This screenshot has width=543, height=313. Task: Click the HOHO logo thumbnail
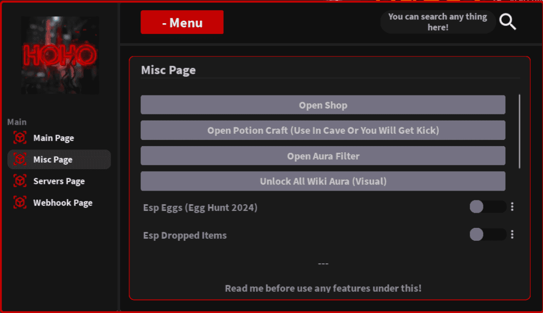click(x=60, y=55)
